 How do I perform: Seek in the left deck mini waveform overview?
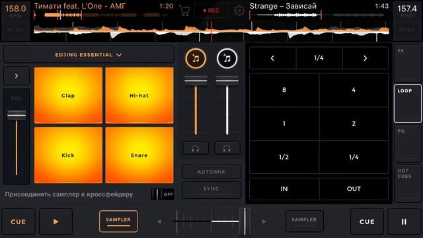(x=101, y=15)
